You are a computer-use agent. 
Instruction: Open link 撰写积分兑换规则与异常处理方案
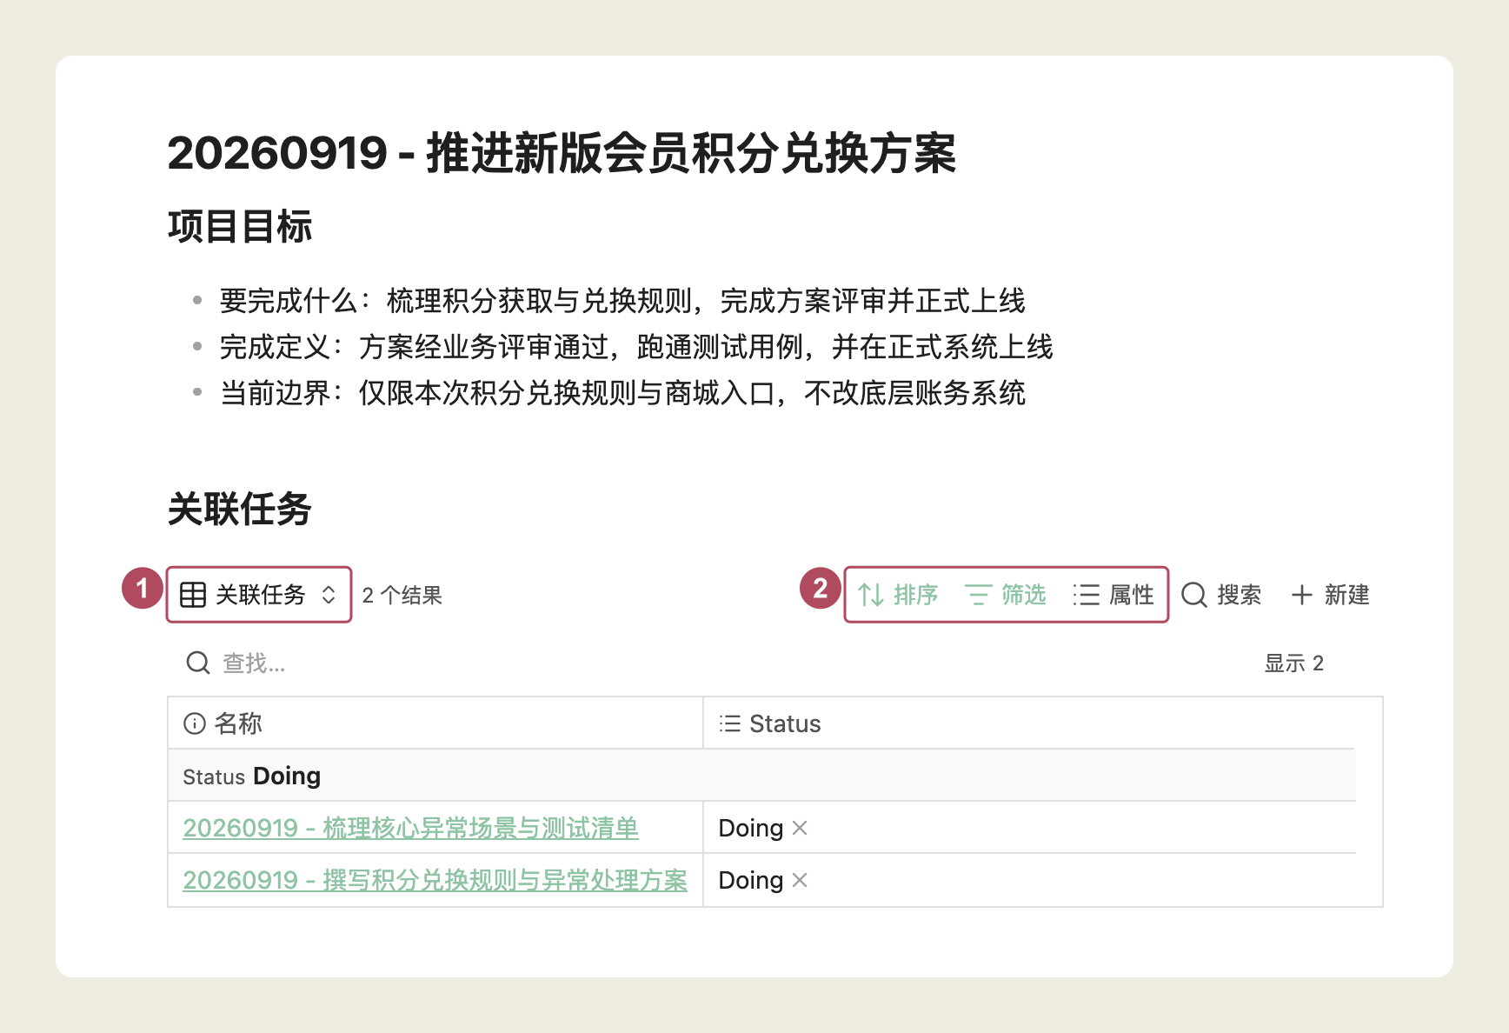pyautogui.click(x=435, y=880)
